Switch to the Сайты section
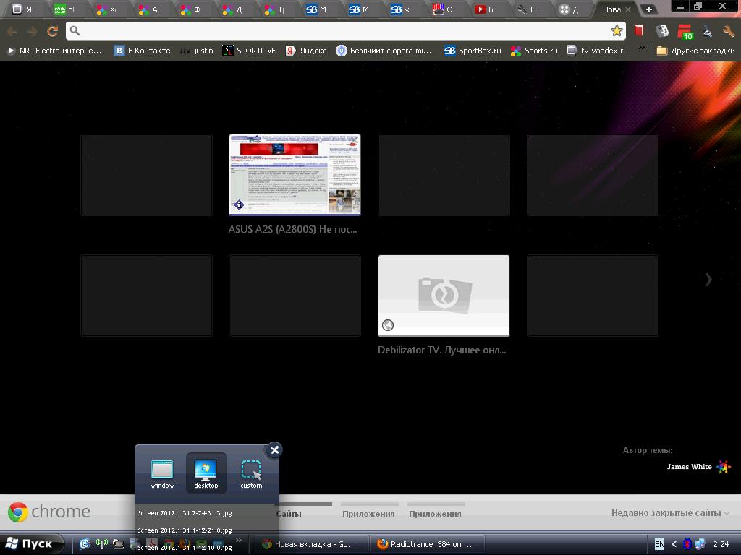 288,514
